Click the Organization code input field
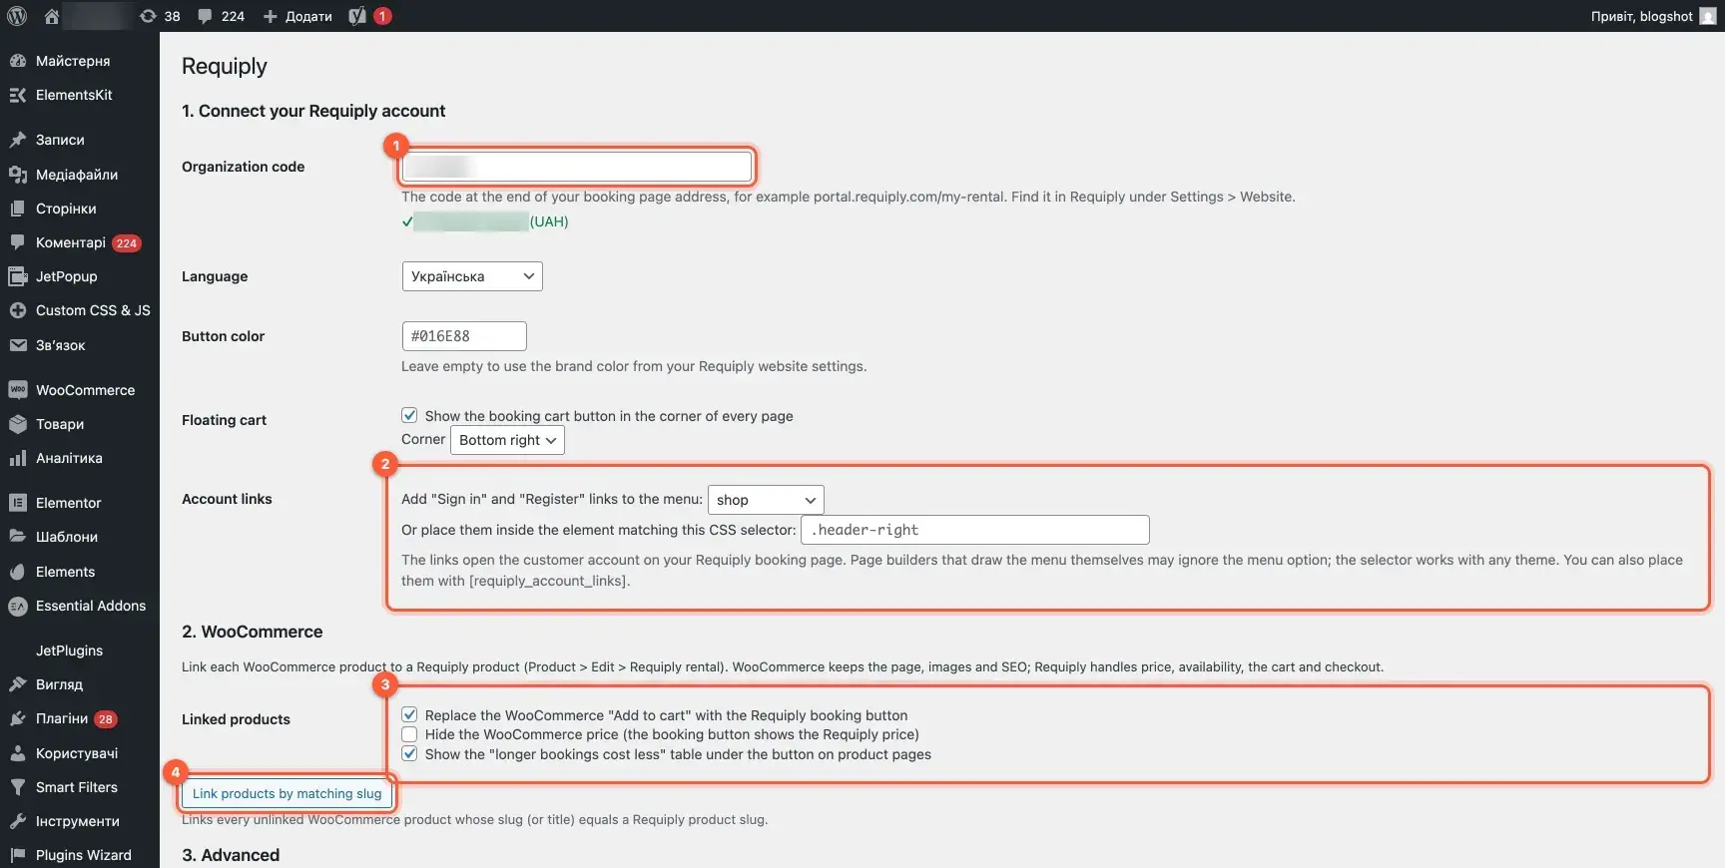 point(577,166)
